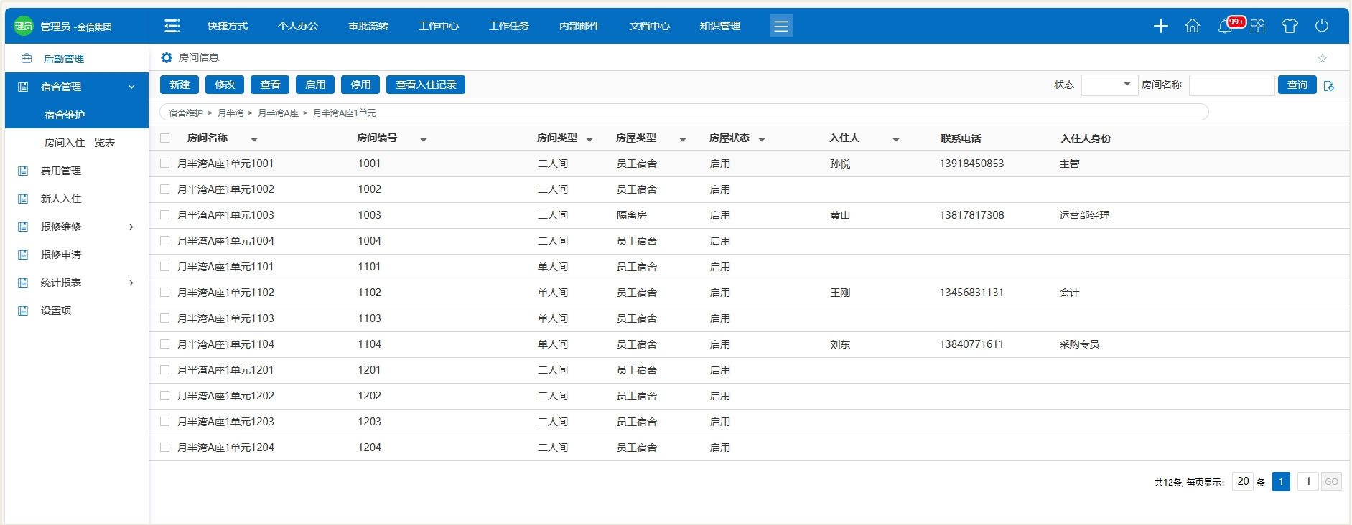
Task: Click the 查看入住记录 button
Action: click(x=426, y=85)
